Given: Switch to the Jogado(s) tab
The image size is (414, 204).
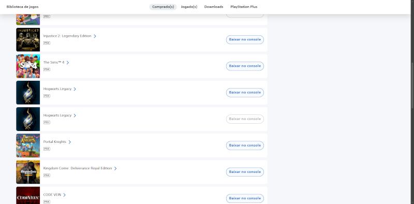Looking at the screenshot, I should click(x=189, y=7).
